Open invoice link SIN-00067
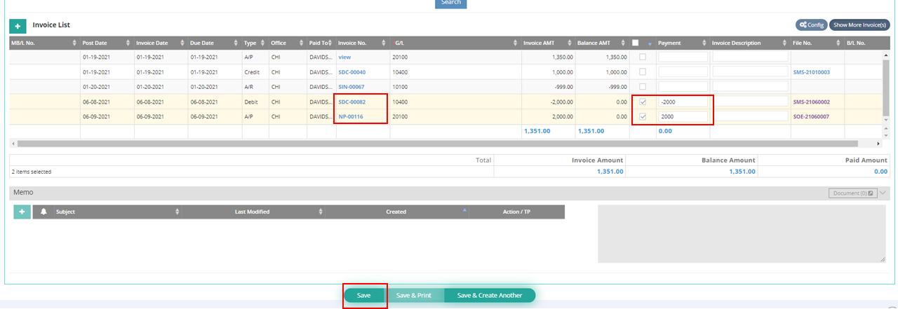The width and height of the screenshot is (898, 309). point(352,87)
